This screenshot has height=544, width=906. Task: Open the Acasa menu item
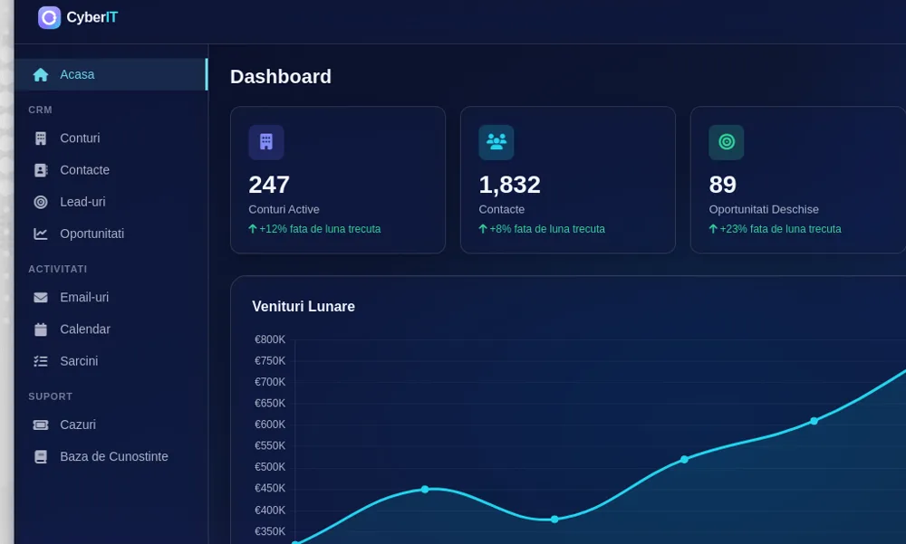tap(111, 74)
